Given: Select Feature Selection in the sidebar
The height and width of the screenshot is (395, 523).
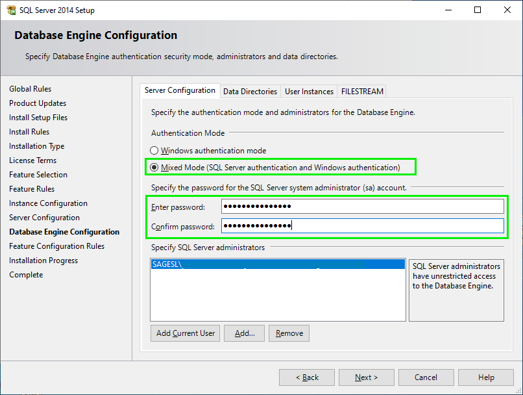Looking at the screenshot, I should 38,174.
